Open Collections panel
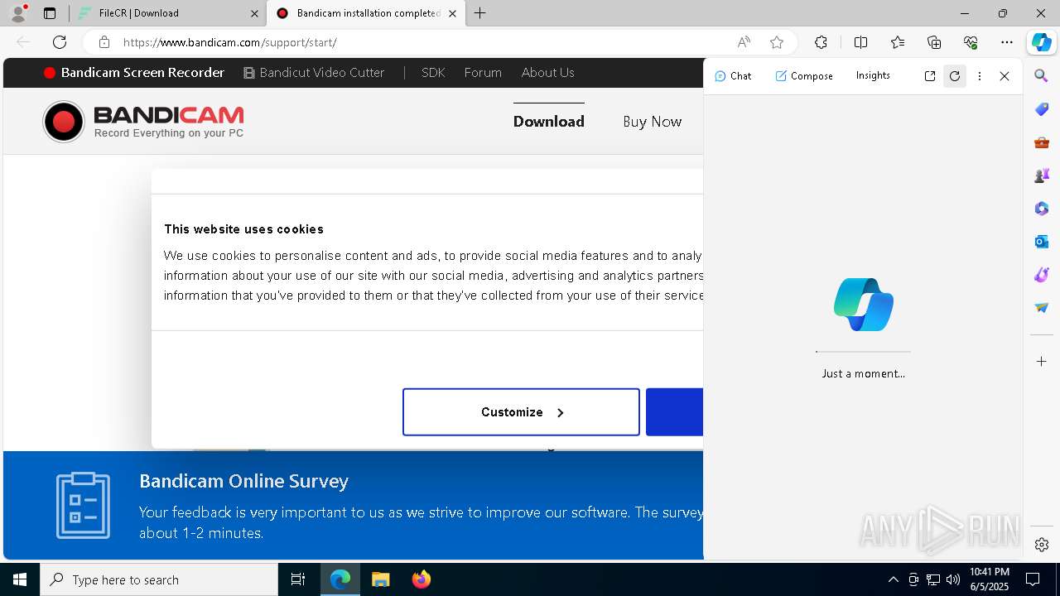1060x596 pixels. [x=934, y=42]
